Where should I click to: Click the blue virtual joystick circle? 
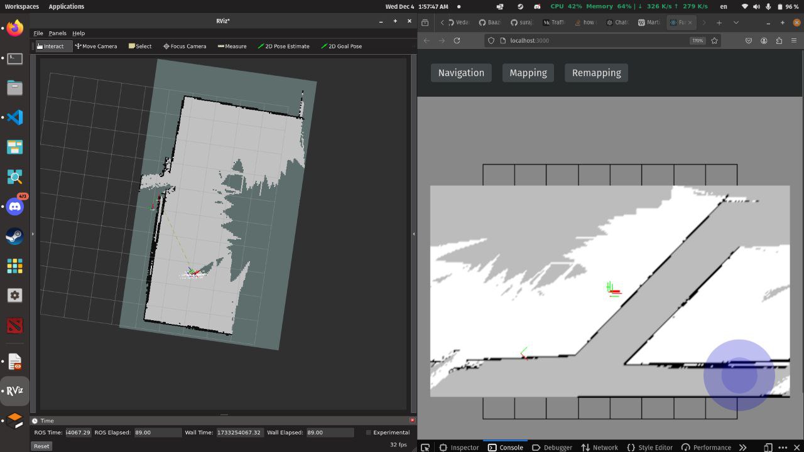click(x=739, y=375)
